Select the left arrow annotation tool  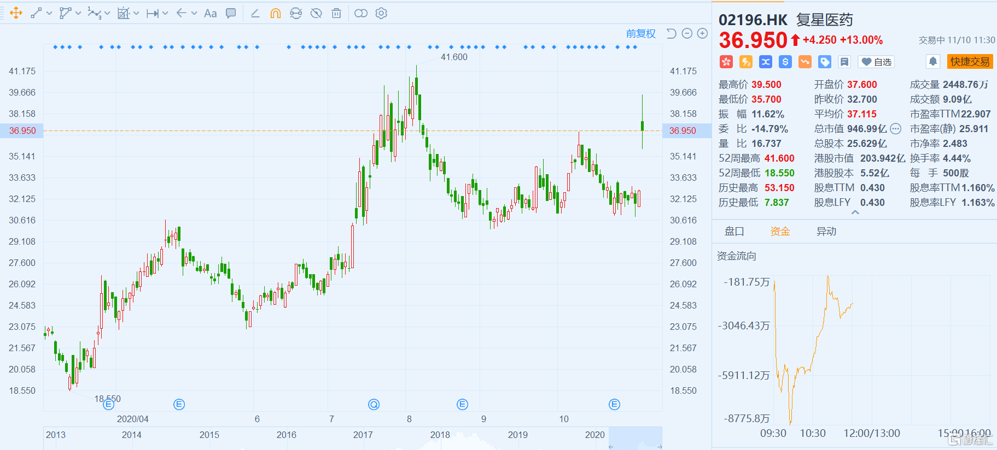coord(182,13)
